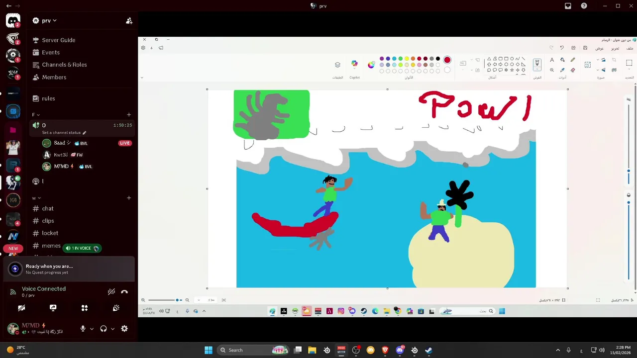
Task: Open the Soundboard icon in Discord
Action: click(x=116, y=308)
